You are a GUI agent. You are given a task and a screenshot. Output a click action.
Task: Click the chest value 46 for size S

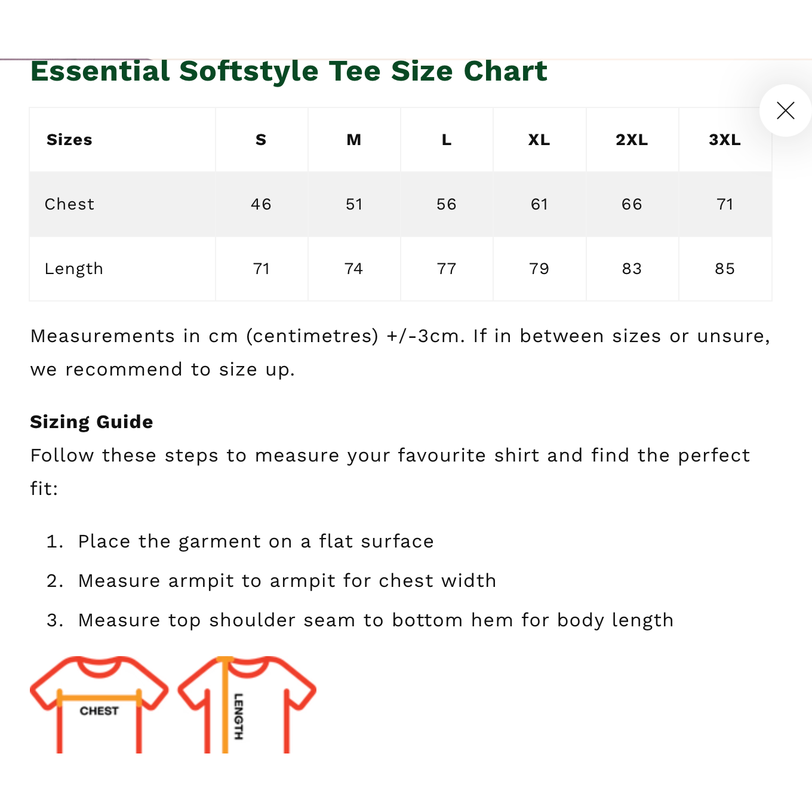(x=261, y=204)
